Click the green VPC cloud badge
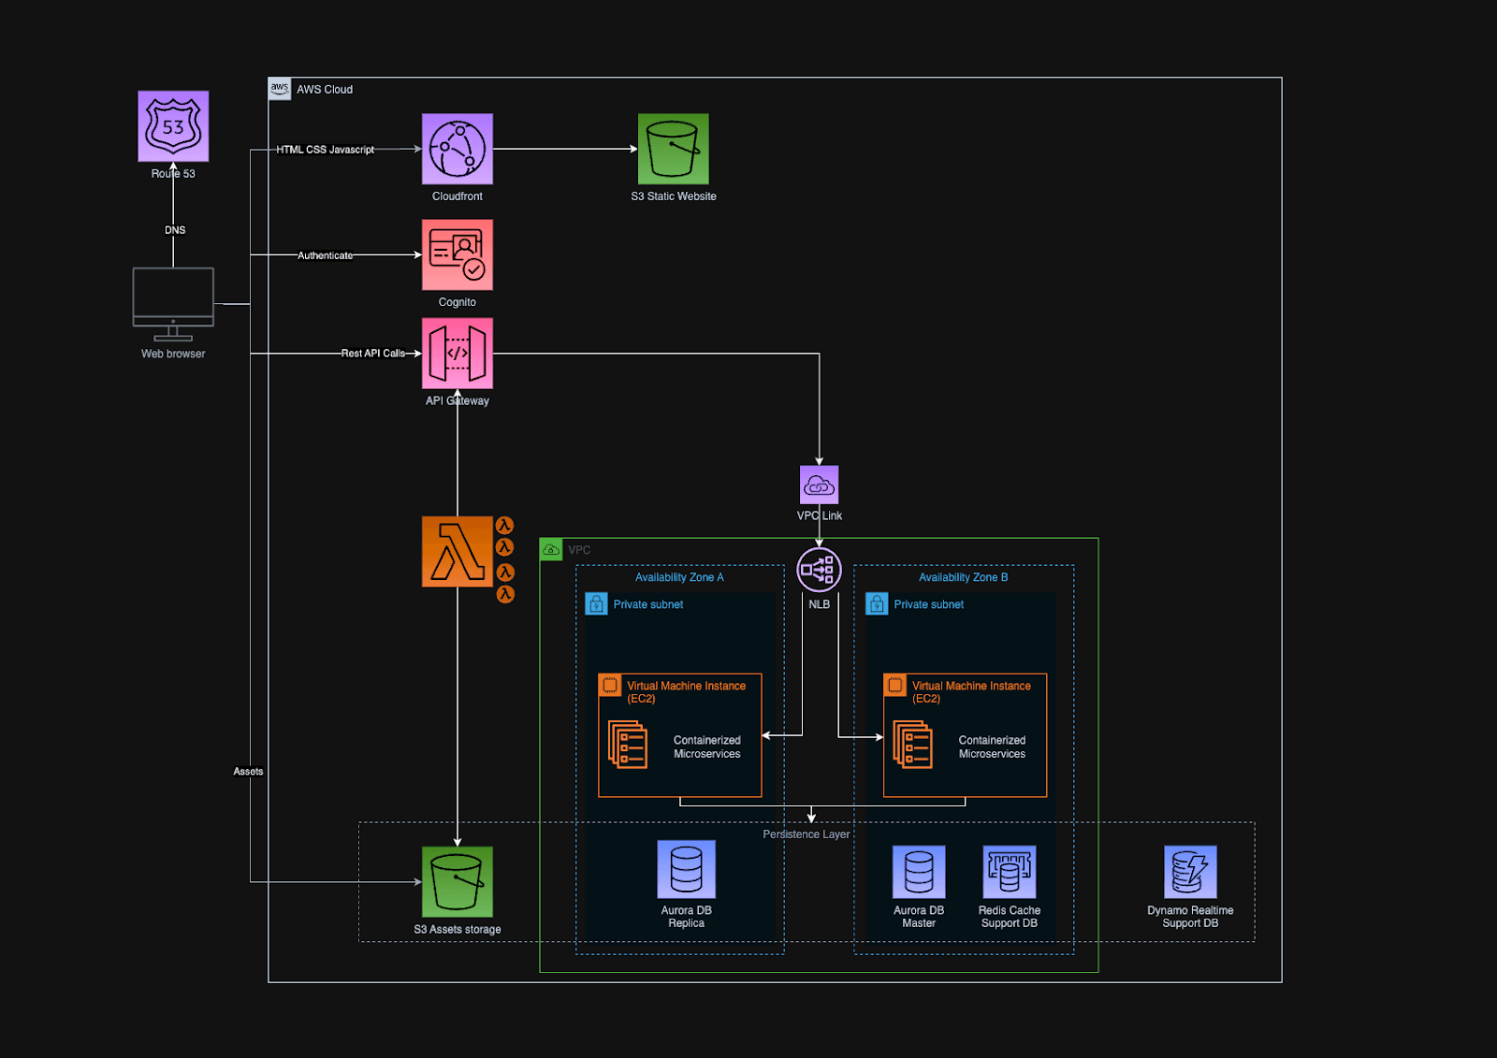Screen dimensions: 1497x1058 [x=552, y=549]
